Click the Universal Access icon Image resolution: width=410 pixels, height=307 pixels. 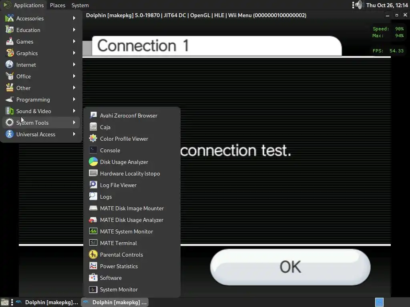pos(10,134)
